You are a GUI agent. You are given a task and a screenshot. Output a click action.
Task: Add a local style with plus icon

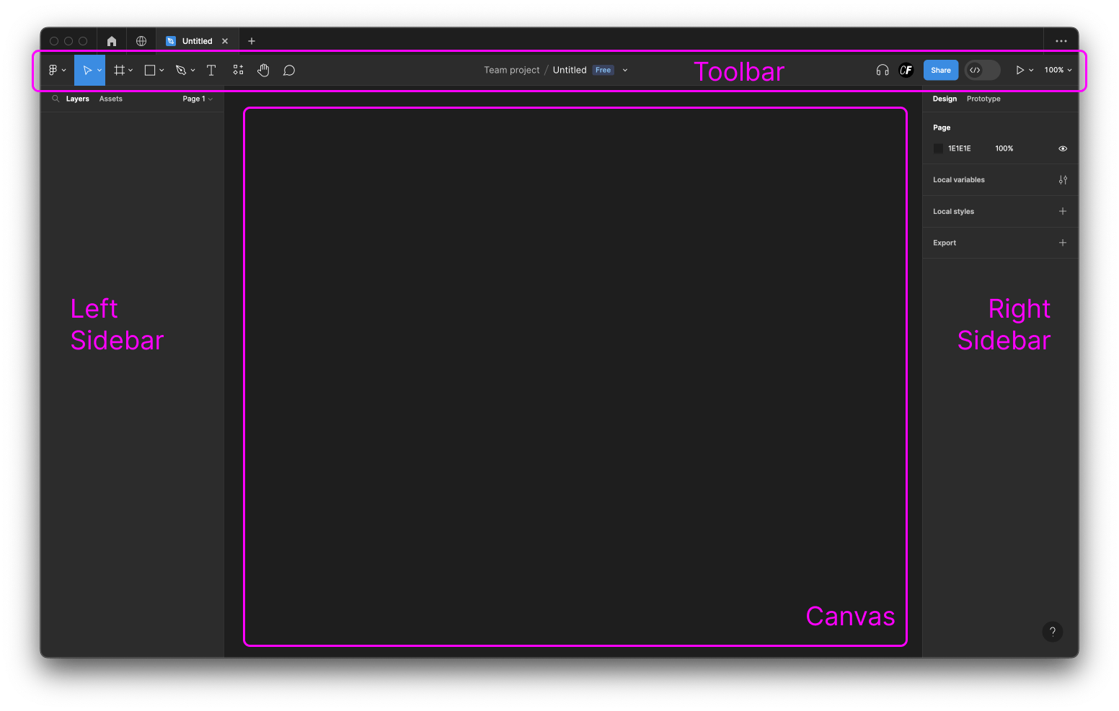(x=1063, y=211)
